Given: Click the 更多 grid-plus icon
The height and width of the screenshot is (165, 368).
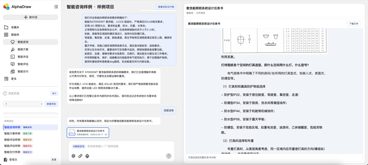Looking at the screenshot, I should pos(6,79).
